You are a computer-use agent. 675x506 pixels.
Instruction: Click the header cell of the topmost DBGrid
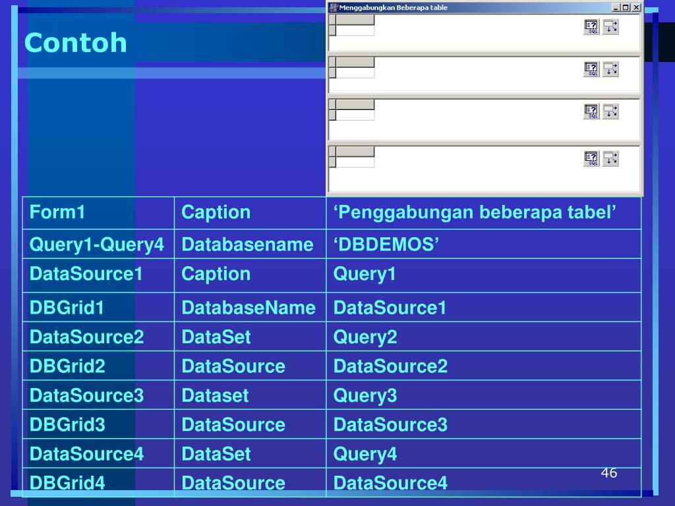355,20
